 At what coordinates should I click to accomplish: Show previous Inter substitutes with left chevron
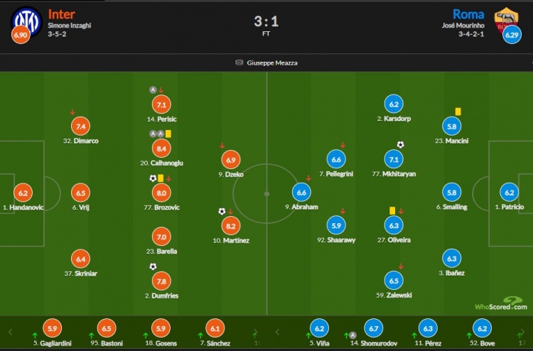pos(10,332)
